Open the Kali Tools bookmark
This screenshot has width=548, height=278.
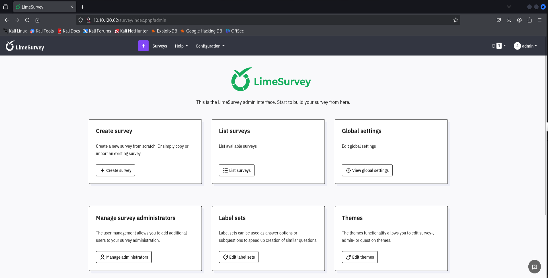click(x=42, y=31)
